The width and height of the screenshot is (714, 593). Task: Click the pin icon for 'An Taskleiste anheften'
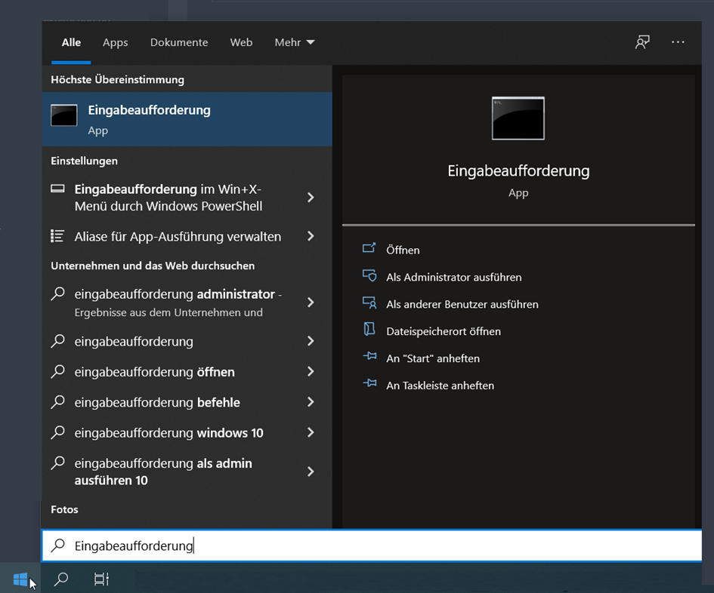(369, 384)
